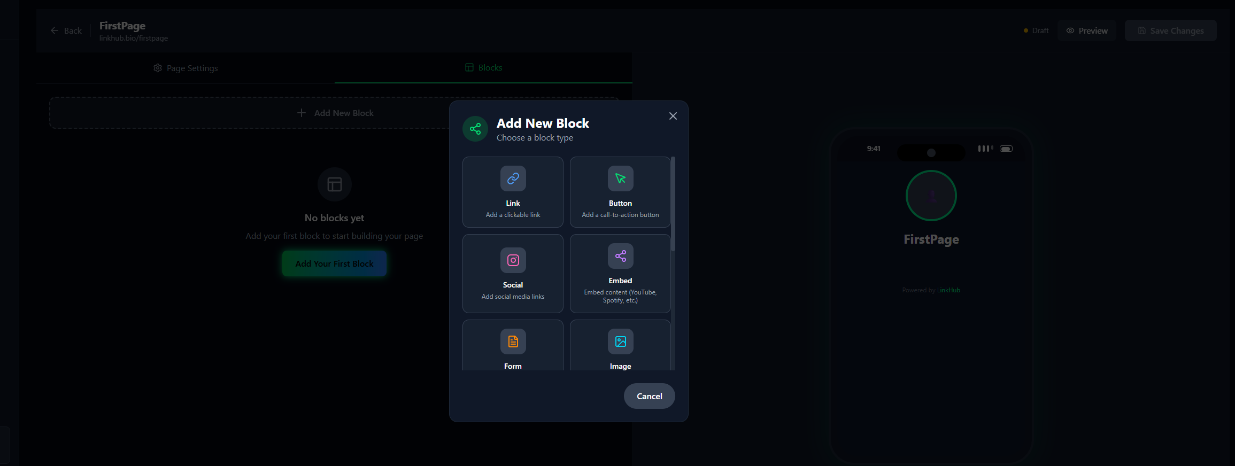Click the green share icon in dialog header

[475, 129]
